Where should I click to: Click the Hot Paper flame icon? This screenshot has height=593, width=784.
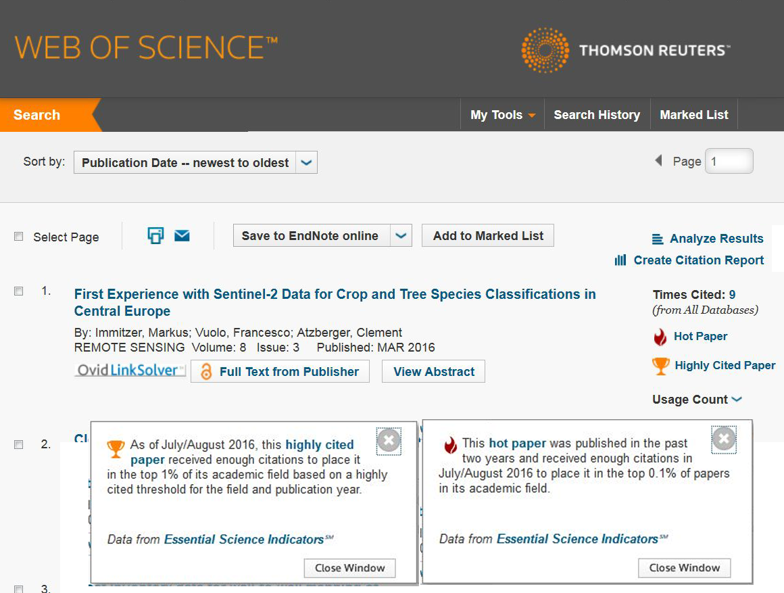point(660,337)
